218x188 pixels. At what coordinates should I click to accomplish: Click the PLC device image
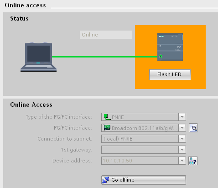[x=170, y=47]
